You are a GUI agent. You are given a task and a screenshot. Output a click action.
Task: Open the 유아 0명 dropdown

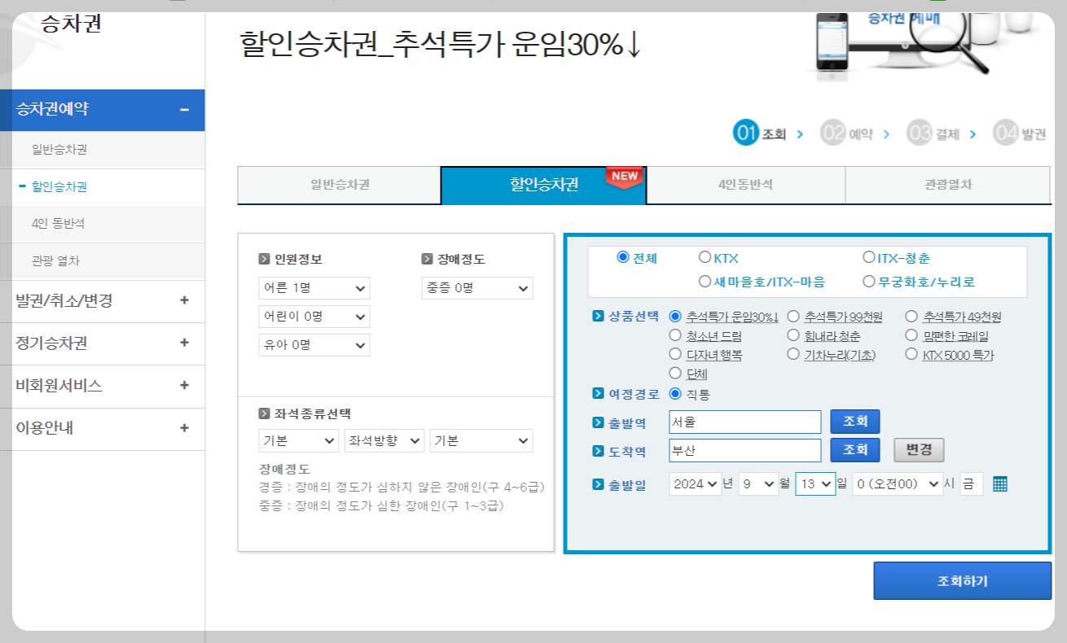(x=314, y=345)
